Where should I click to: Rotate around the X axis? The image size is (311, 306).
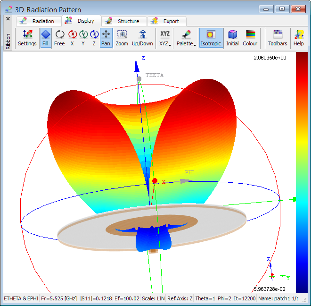(72, 38)
